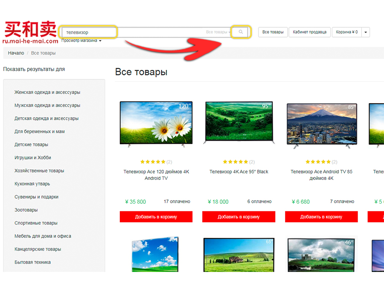Click the Телевизор 4K Ace 95" Black title
The image size is (384, 292).
point(239,172)
